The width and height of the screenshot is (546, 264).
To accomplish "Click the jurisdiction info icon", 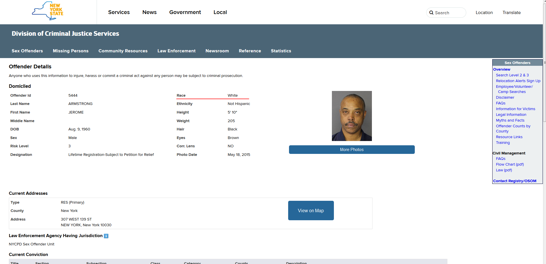I will tap(106, 236).
